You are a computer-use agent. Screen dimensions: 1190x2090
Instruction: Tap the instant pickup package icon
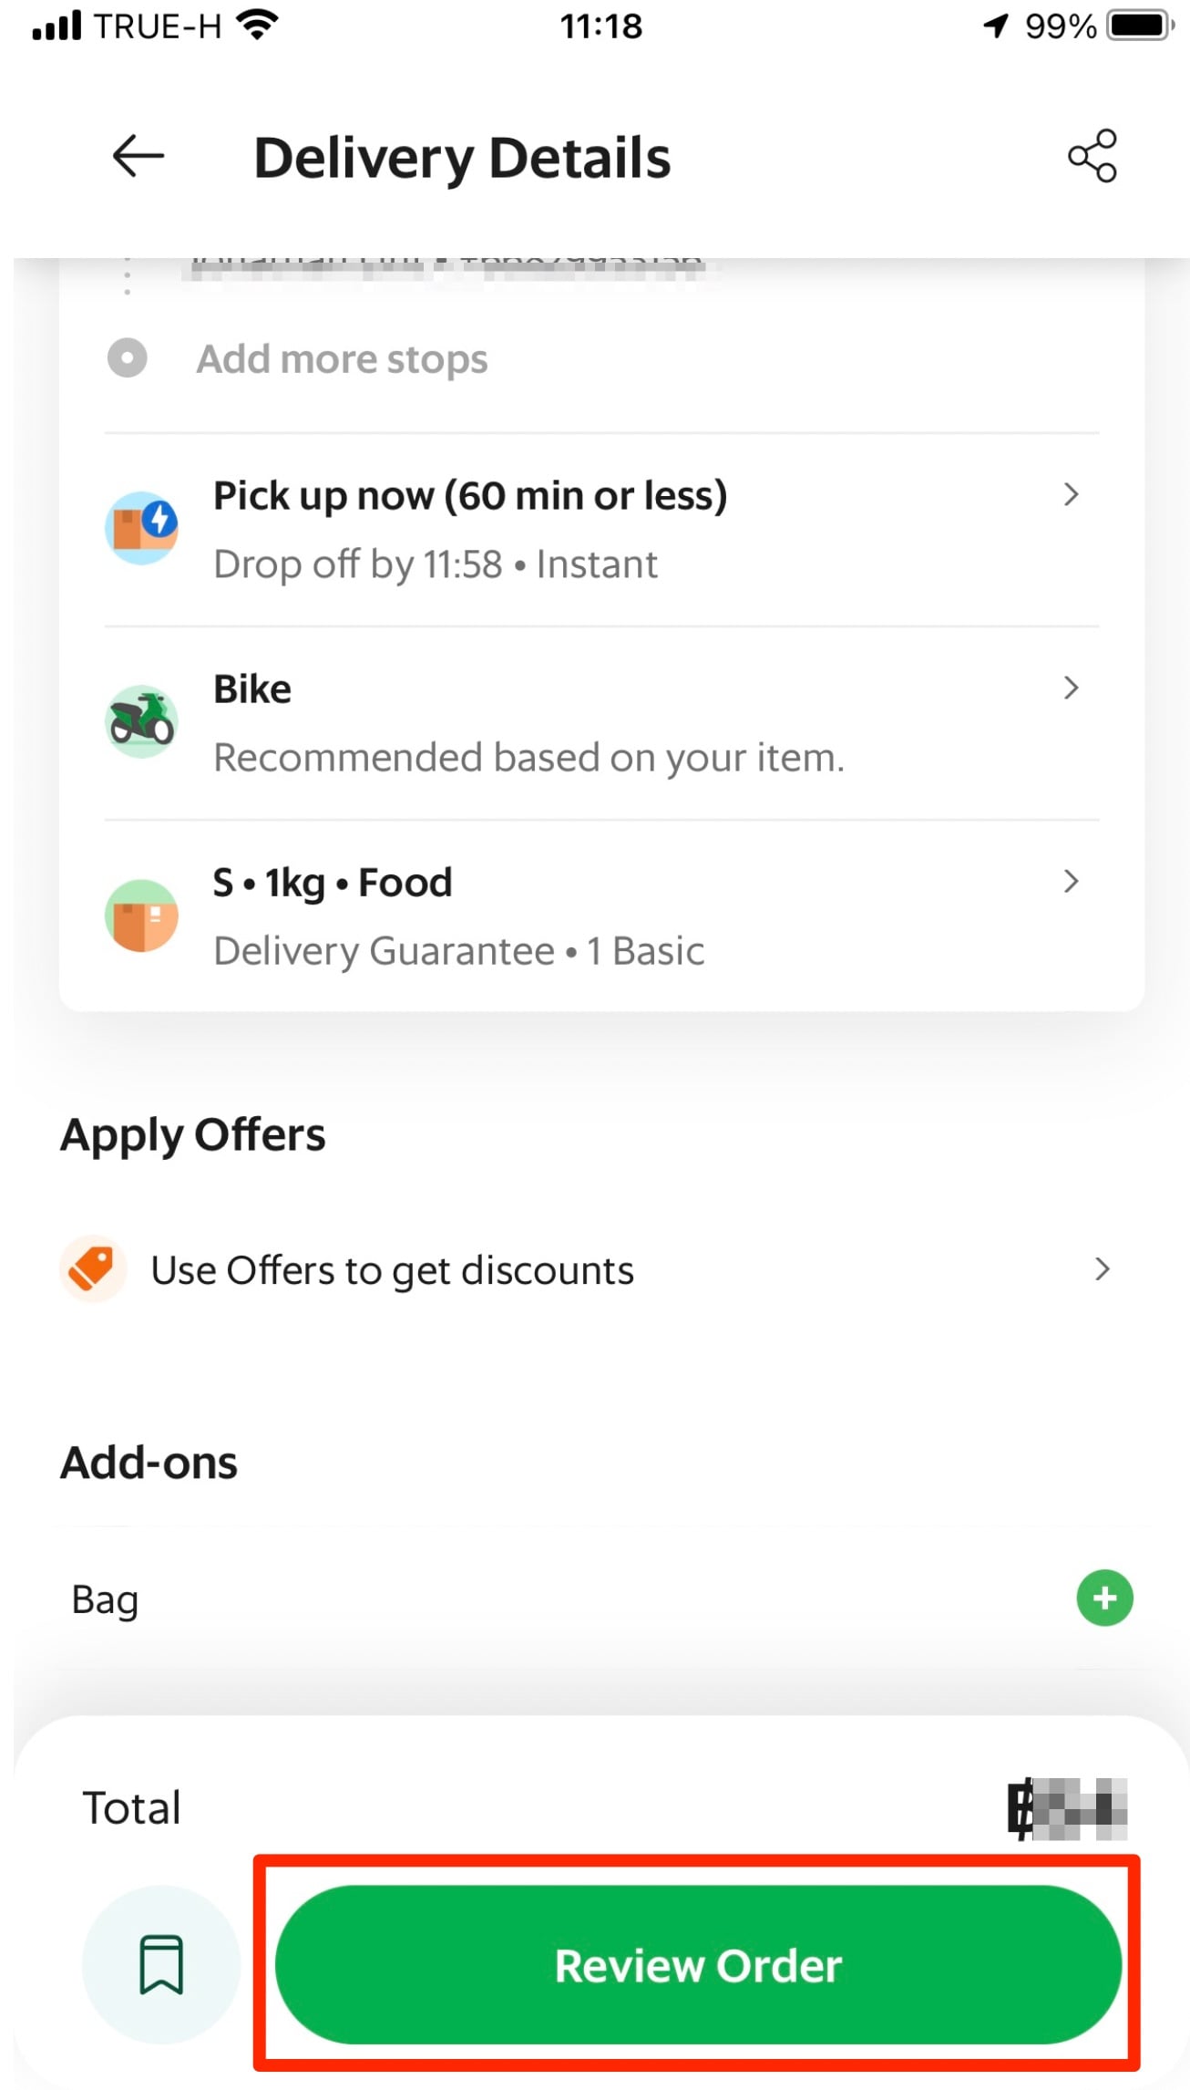(x=141, y=528)
